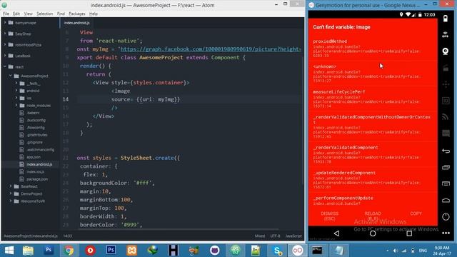457x257 pixels.
Task: Select the index.android.js editor tab
Action: point(77,23)
